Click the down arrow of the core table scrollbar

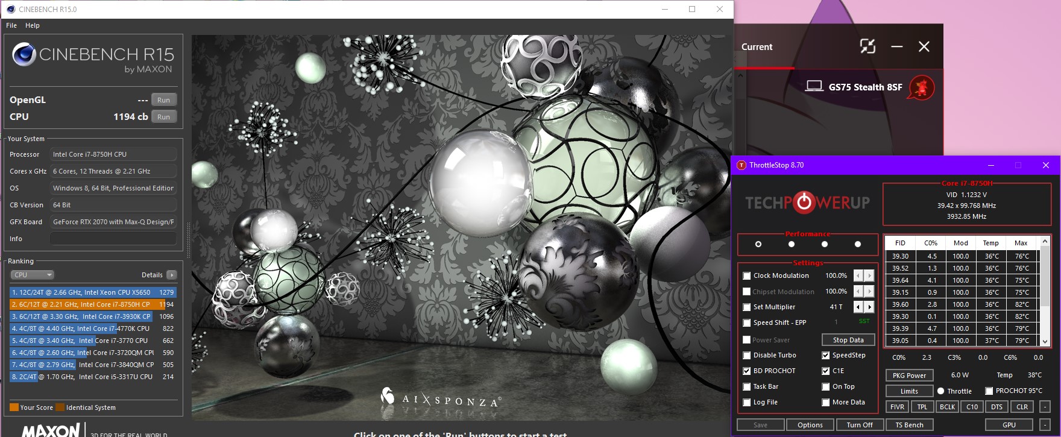[1045, 341]
